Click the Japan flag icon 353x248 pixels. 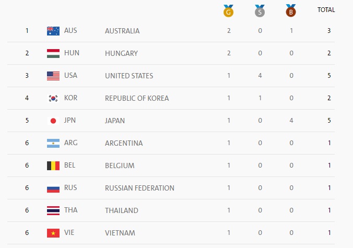(53, 121)
